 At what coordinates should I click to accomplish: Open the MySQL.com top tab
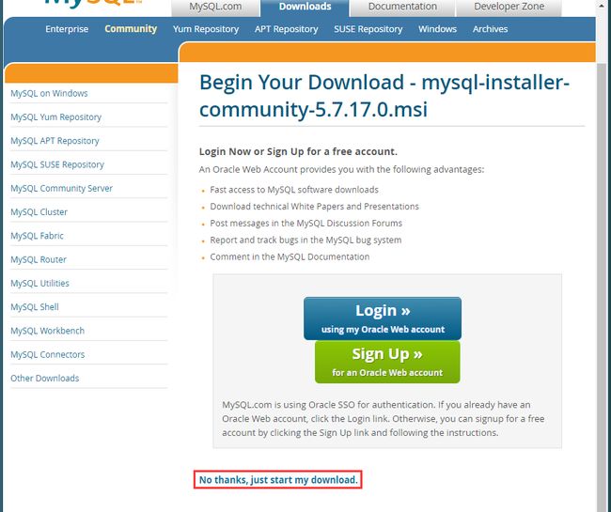[x=215, y=8]
